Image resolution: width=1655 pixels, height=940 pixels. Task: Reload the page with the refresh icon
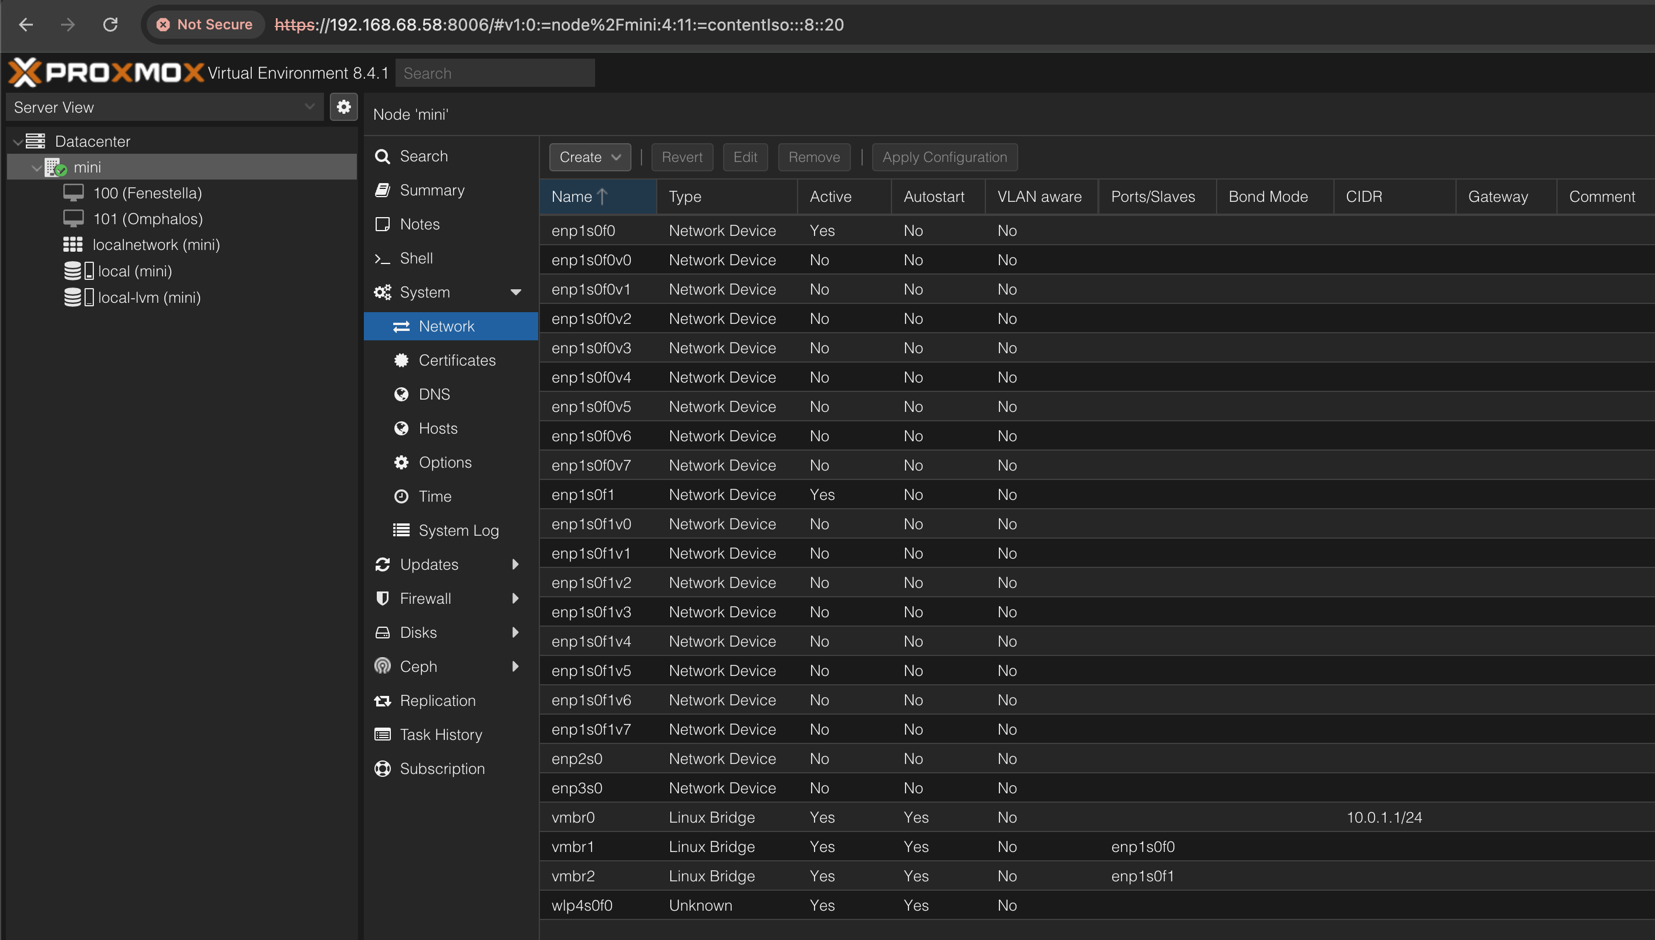[x=110, y=25]
